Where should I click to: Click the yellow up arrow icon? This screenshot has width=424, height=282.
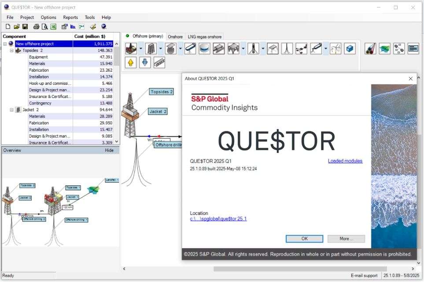coord(131,62)
